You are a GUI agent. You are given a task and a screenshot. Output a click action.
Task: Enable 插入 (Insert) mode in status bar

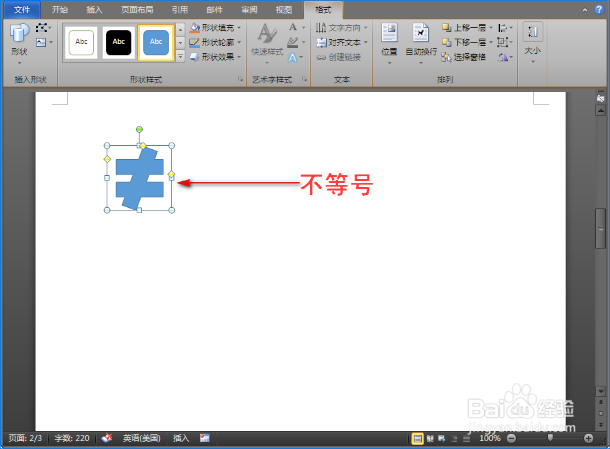pyautogui.click(x=181, y=438)
